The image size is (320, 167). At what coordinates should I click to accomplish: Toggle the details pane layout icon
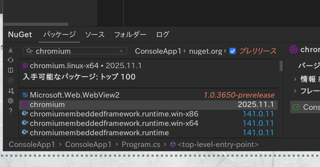11,70
